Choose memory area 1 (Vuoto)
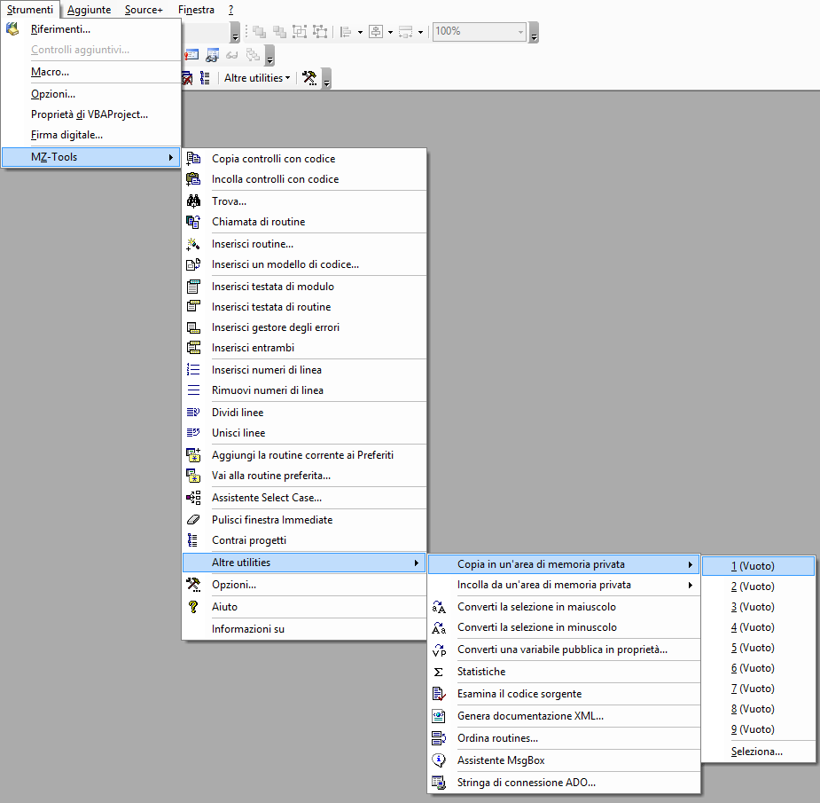The image size is (820, 803). click(x=758, y=566)
